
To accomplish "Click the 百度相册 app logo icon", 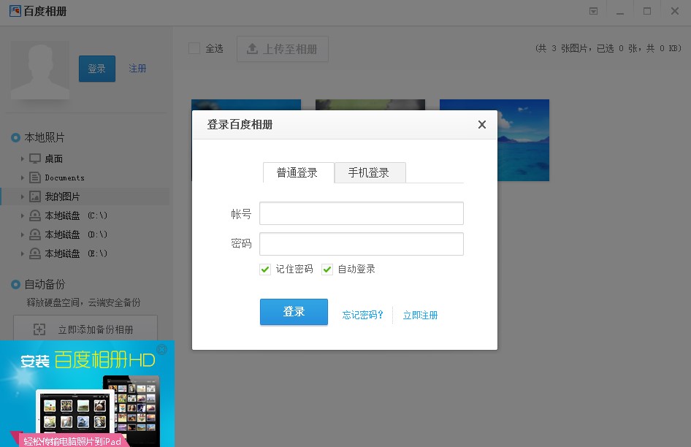I will tap(15, 10).
